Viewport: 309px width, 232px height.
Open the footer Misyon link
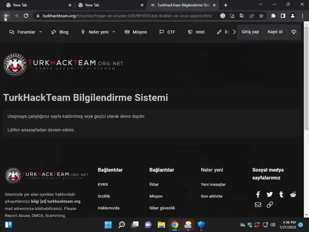pos(156,196)
